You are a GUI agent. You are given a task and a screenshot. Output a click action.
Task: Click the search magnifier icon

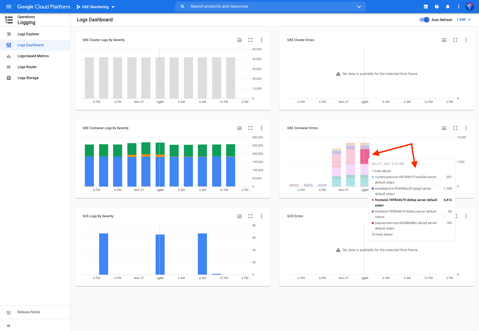pos(183,7)
